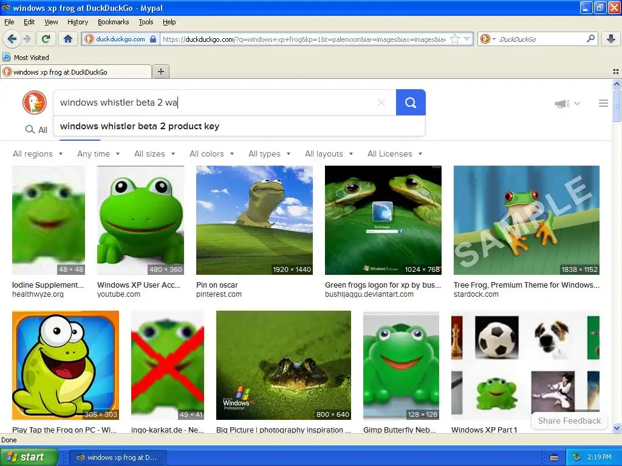Open the megaphone feedback icon
The height and width of the screenshot is (466, 622).
point(562,103)
